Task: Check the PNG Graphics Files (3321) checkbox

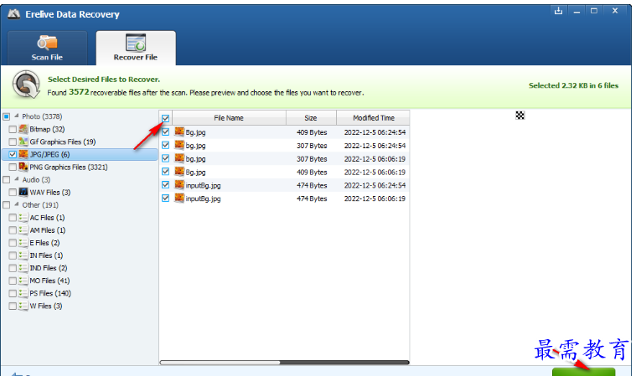Action: (13, 167)
